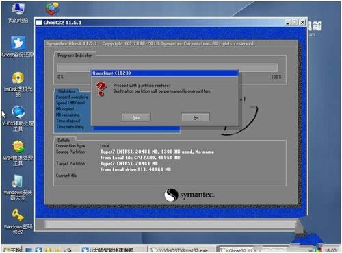The height and width of the screenshot is (253, 342).
Task: Open the Windows安装器大全 desktop icon
Action: tap(18, 187)
